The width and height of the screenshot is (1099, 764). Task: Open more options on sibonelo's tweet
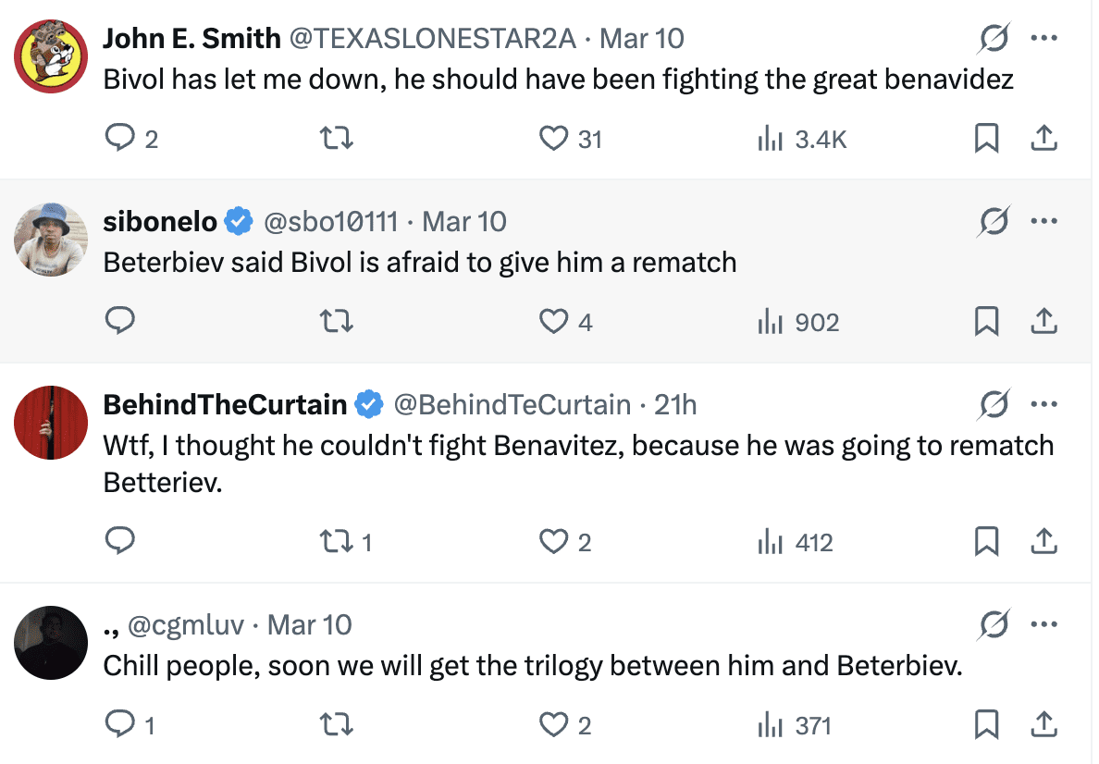[1043, 222]
